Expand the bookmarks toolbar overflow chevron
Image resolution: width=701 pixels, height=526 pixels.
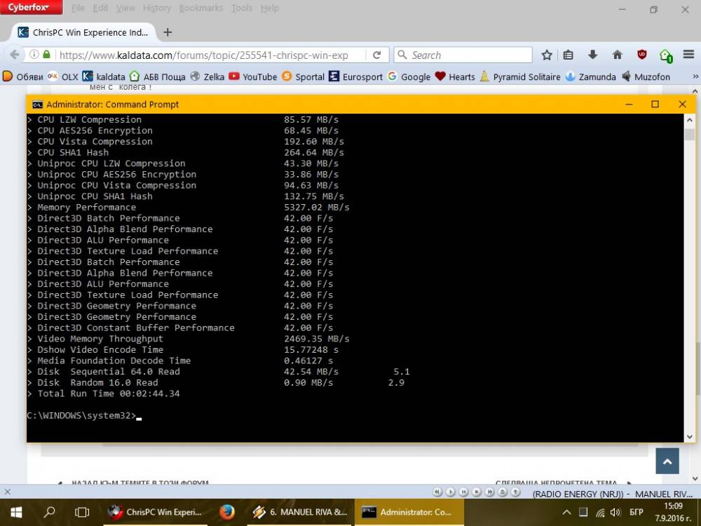coord(695,76)
